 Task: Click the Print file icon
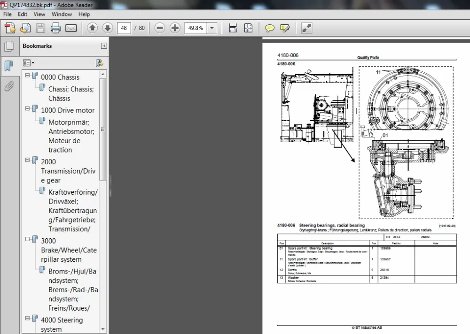coord(55,28)
